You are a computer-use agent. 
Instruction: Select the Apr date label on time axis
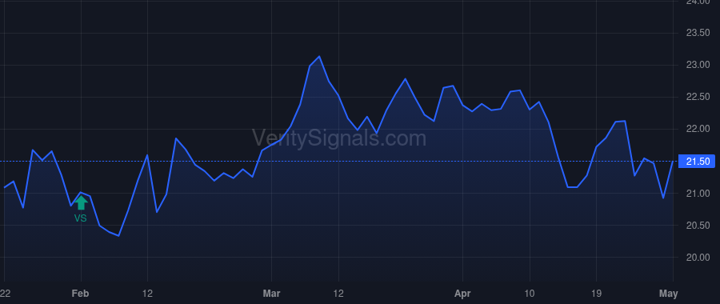pyautogui.click(x=462, y=294)
